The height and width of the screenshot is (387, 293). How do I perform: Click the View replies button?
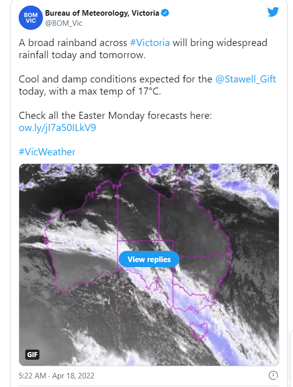[x=149, y=259]
